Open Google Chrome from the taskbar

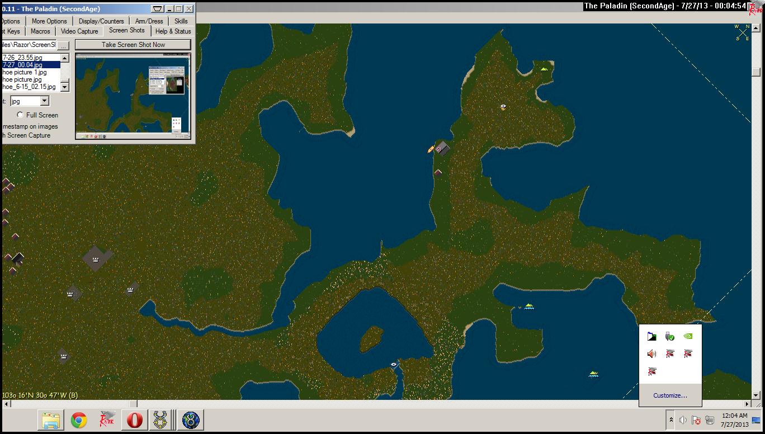[x=79, y=420]
